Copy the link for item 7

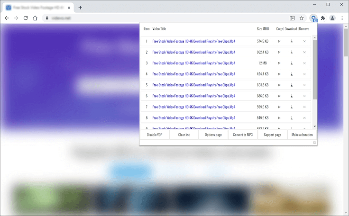pyautogui.click(x=279, y=107)
